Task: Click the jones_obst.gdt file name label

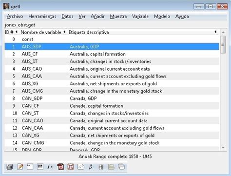Action: (x=20, y=25)
